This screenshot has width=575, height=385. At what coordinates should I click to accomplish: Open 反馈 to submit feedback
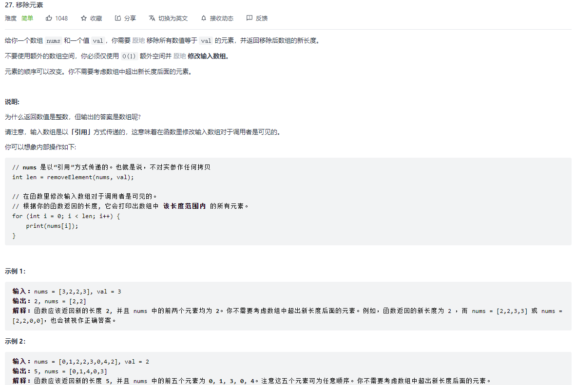[261, 18]
